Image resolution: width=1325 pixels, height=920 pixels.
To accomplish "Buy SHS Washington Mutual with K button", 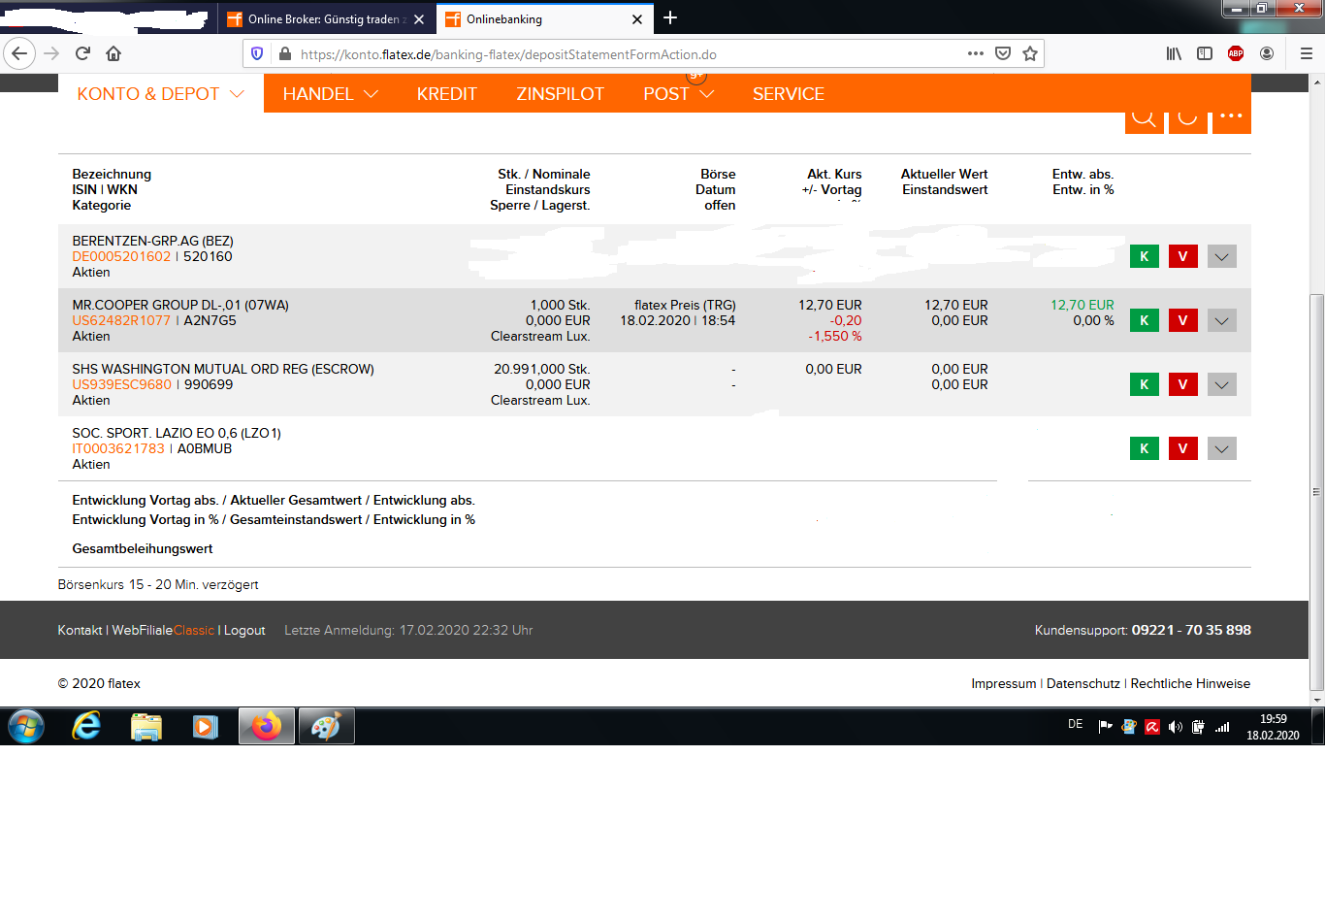I will [x=1145, y=384].
